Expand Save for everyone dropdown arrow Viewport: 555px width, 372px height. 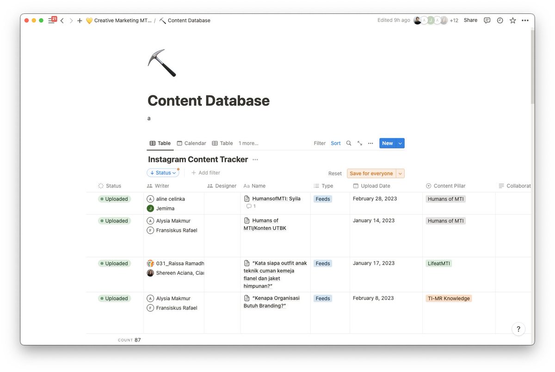[401, 174]
